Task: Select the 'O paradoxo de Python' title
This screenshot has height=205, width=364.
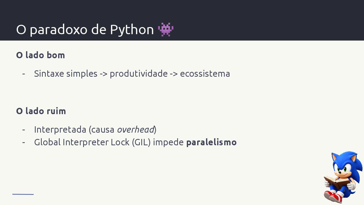Action: point(85,29)
